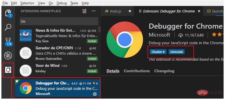This screenshot has width=225, height=102.
Task: Open the Search view icon
Action: coord(8,27)
